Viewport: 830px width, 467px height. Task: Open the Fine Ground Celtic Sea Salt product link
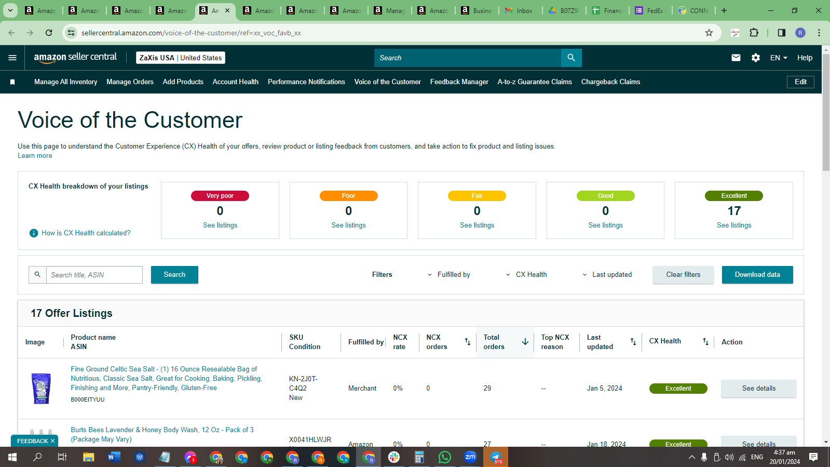tap(167, 379)
